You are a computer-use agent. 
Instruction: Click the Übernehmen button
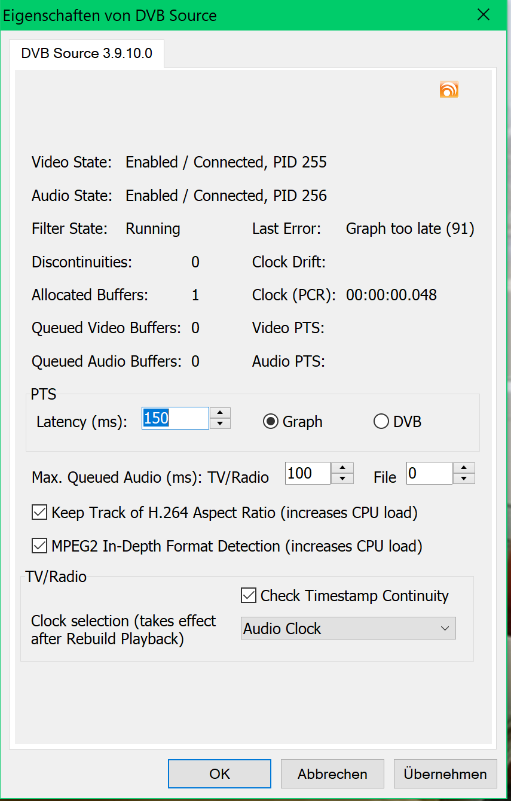445,774
